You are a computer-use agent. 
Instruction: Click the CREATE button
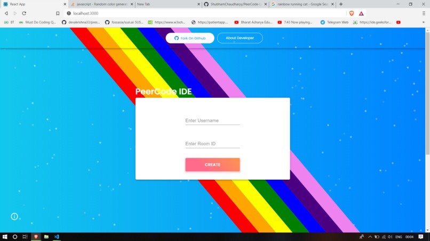coord(212,165)
